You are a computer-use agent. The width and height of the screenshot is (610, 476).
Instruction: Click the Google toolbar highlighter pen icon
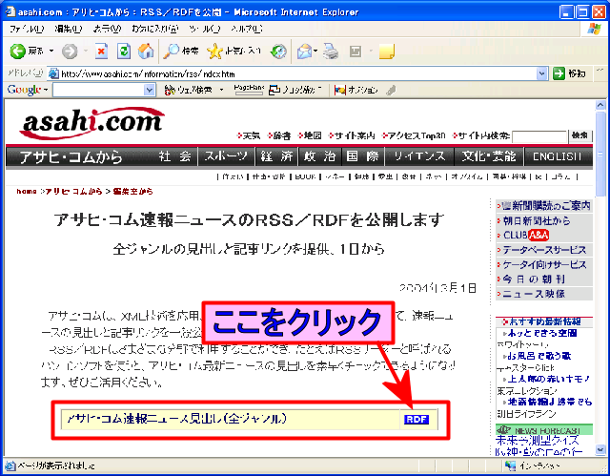[x=391, y=90]
